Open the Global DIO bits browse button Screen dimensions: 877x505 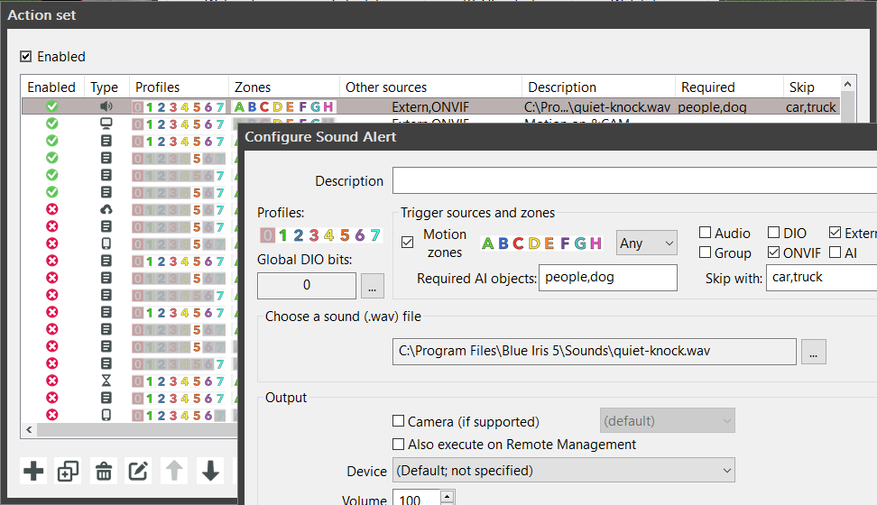[372, 286]
